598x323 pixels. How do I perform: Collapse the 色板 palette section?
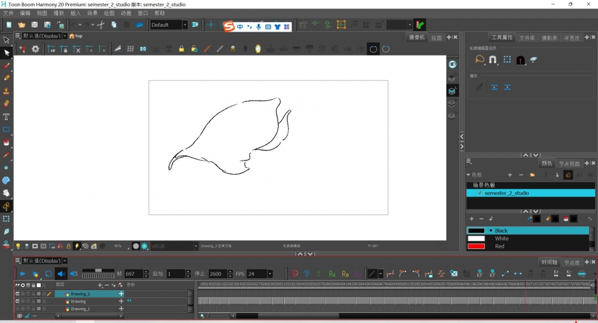click(x=469, y=175)
